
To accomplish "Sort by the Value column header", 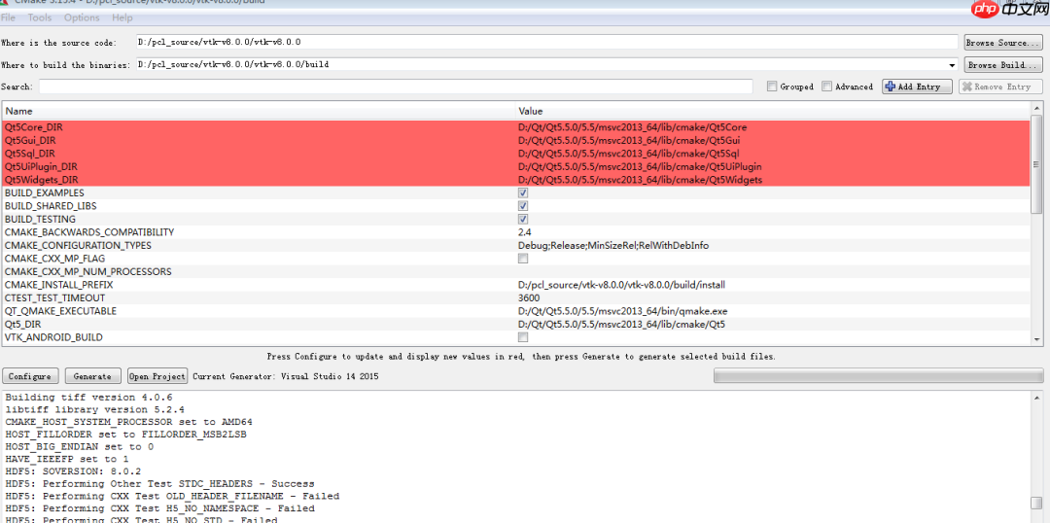I will coord(773,111).
